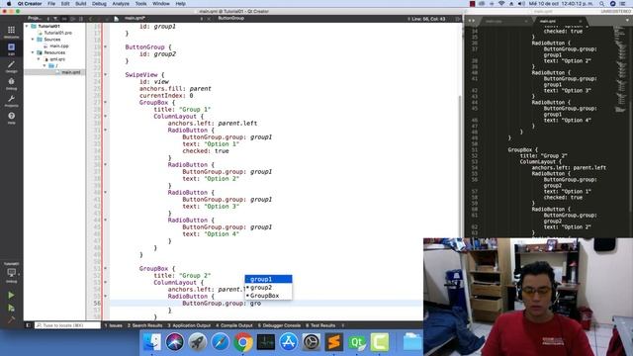Open the Help menu

[180, 4]
